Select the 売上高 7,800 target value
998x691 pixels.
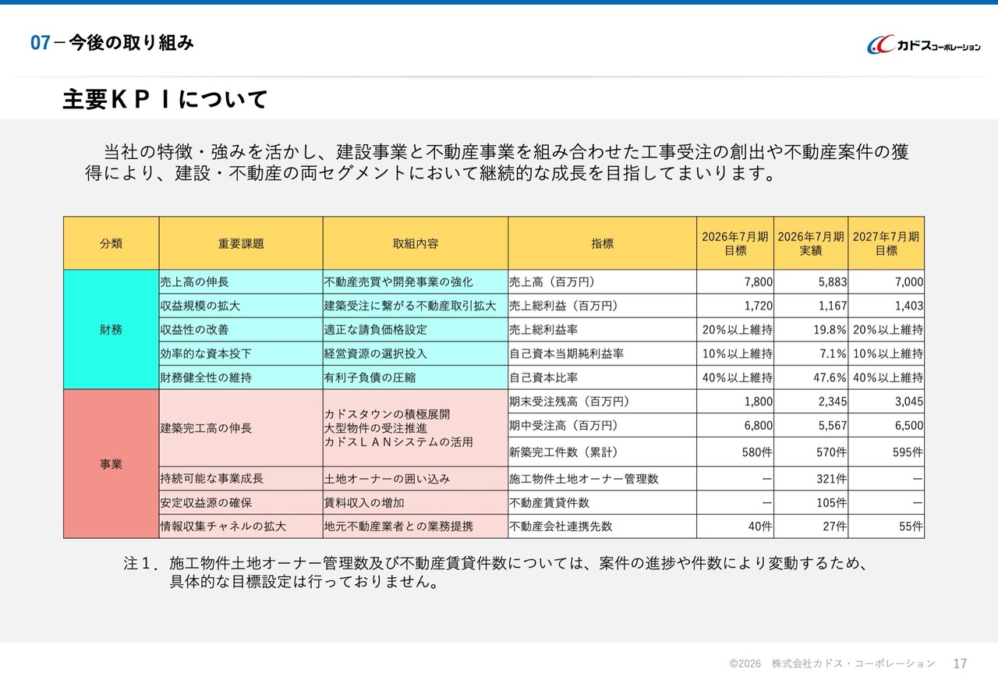(x=735, y=282)
